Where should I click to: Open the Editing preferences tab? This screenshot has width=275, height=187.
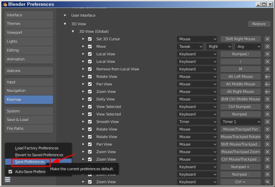pos(29,50)
